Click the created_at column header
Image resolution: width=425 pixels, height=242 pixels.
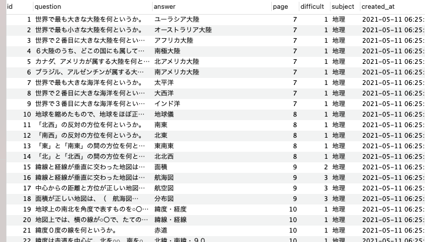click(x=378, y=6)
